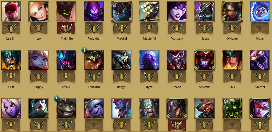Image resolution: width=272 pixels, height=132 pixels.
Task: Click the blue exclamation alert on Renekton
Action: (84, 50)
